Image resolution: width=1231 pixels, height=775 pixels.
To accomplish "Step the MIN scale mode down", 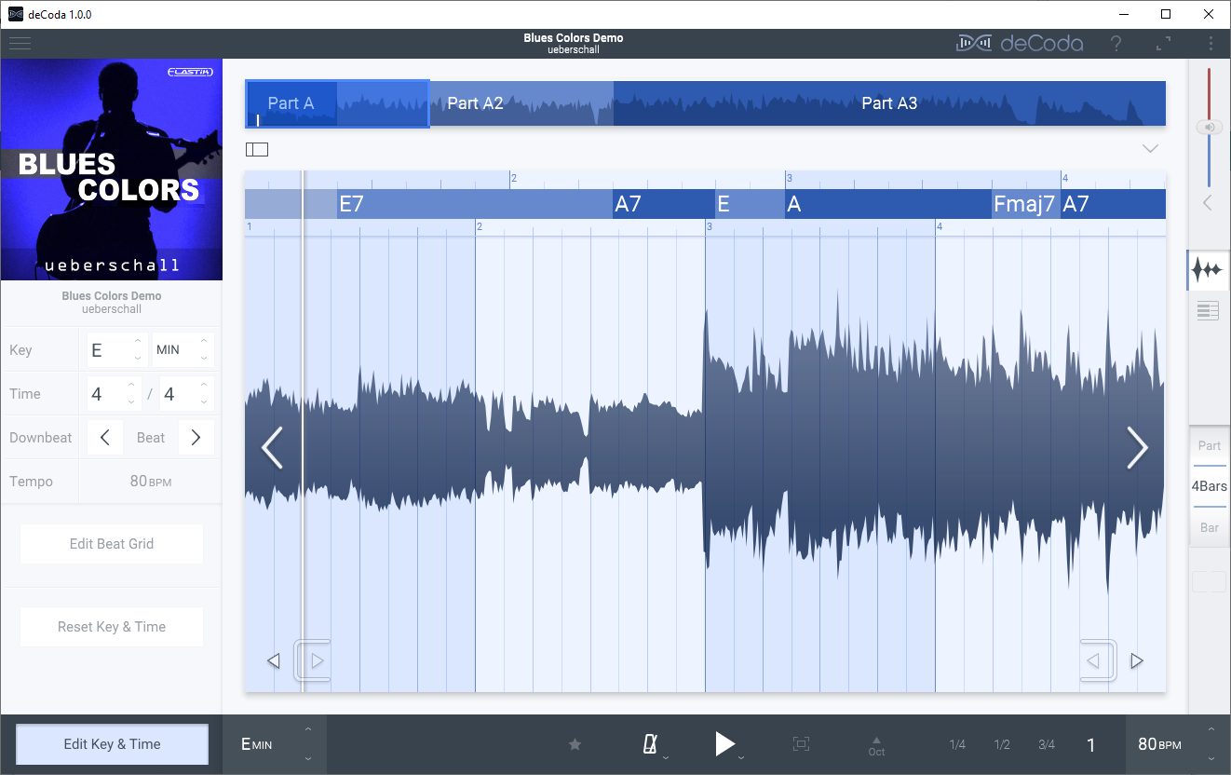I will (x=205, y=359).
